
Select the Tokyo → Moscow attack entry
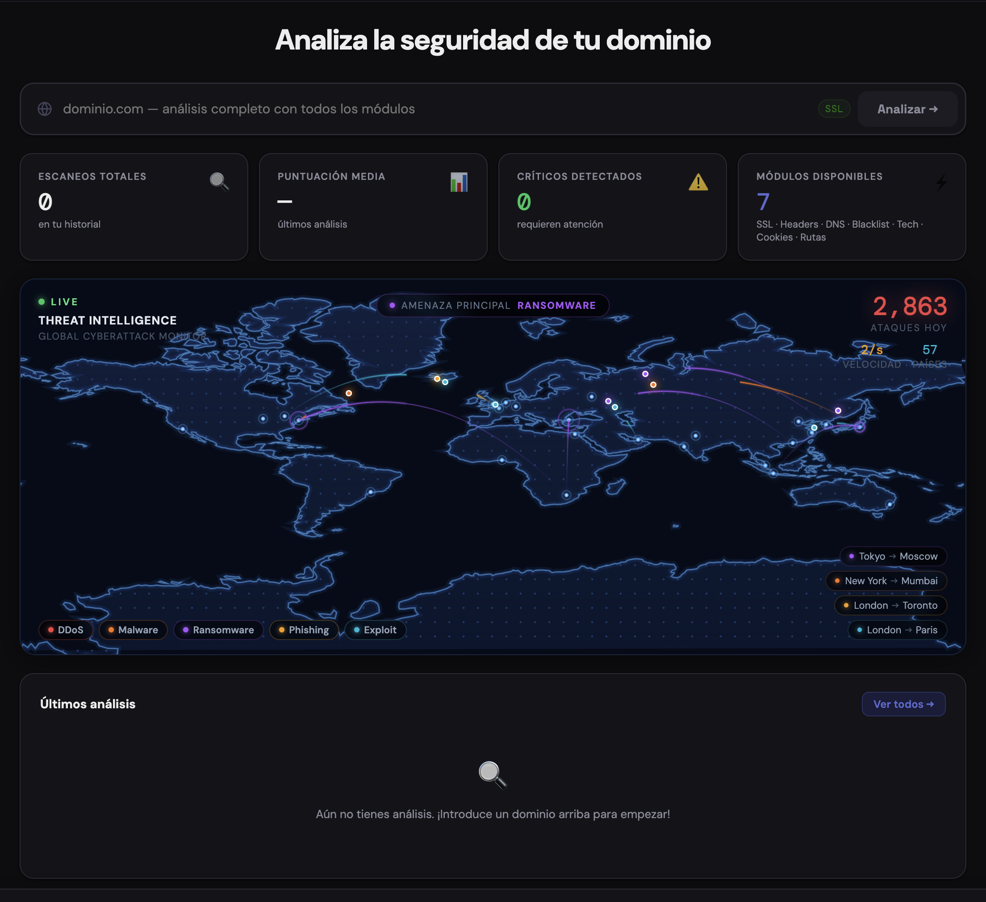tap(893, 557)
